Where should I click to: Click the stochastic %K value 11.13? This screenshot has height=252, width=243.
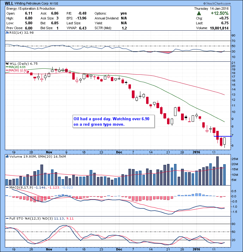pos(59,219)
